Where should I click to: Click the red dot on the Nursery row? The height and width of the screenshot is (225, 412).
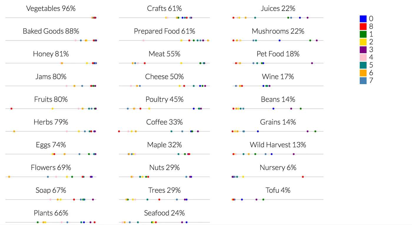(x=303, y=177)
